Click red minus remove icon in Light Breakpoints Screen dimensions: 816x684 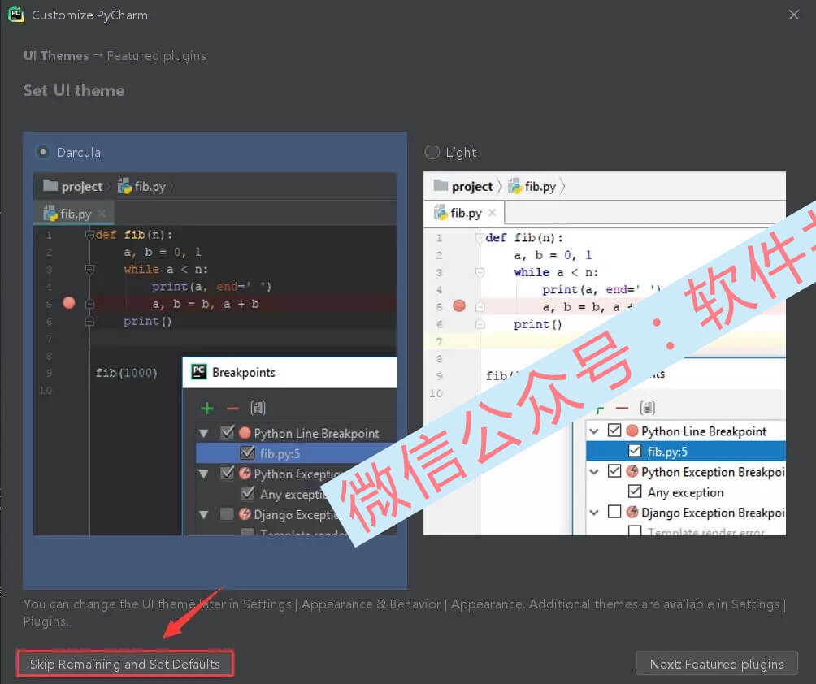coord(623,409)
